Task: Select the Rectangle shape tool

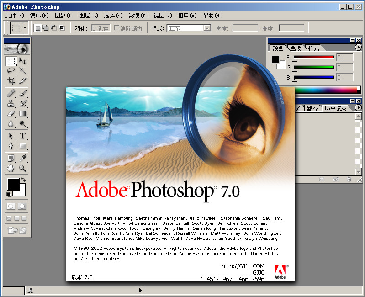Action: click(x=22, y=146)
